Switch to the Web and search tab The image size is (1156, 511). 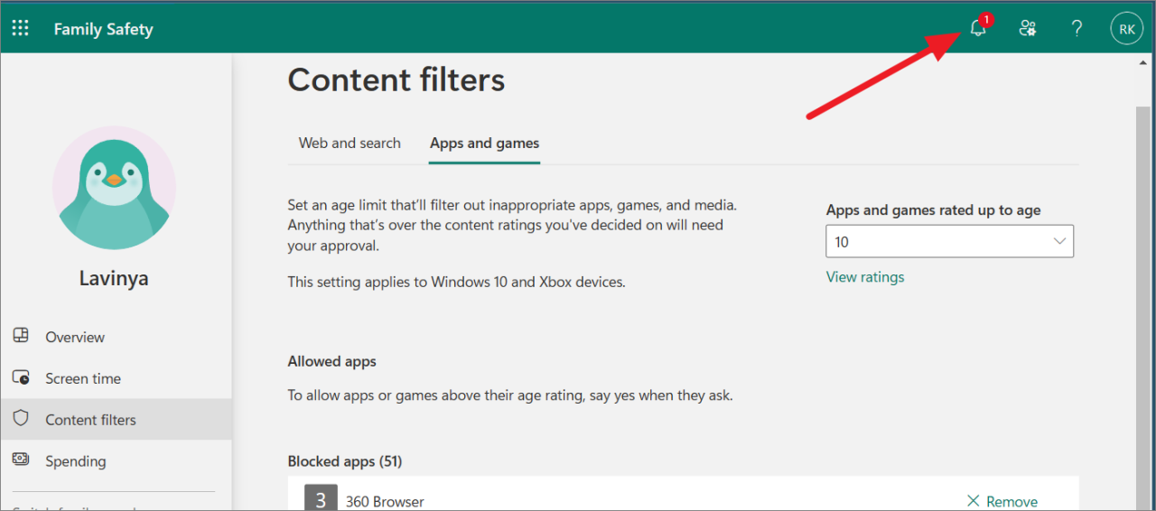(350, 143)
